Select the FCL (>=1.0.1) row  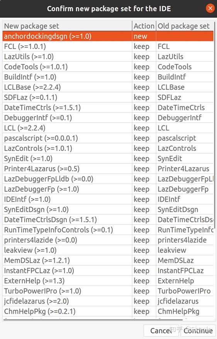pos(108,47)
